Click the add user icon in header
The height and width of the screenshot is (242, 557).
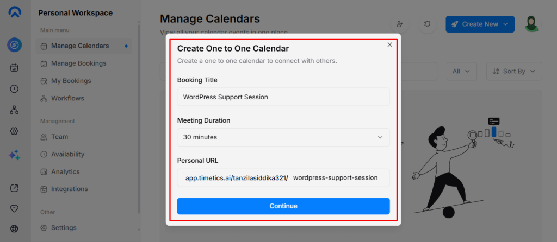[x=400, y=24]
